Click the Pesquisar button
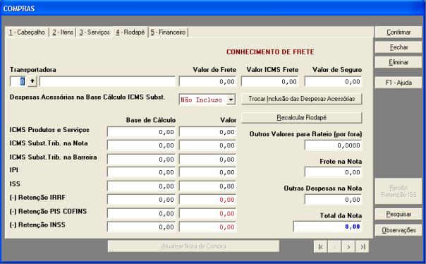The width and height of the screenshot is (426, 264). point(398,214)
